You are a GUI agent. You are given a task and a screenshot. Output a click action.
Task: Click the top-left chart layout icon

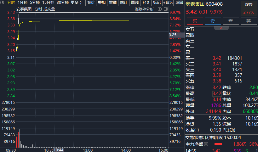[3, 3]
